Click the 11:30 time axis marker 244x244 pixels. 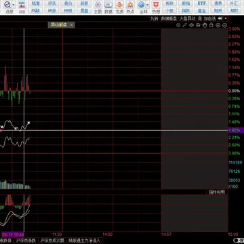(x=57, y=235)
